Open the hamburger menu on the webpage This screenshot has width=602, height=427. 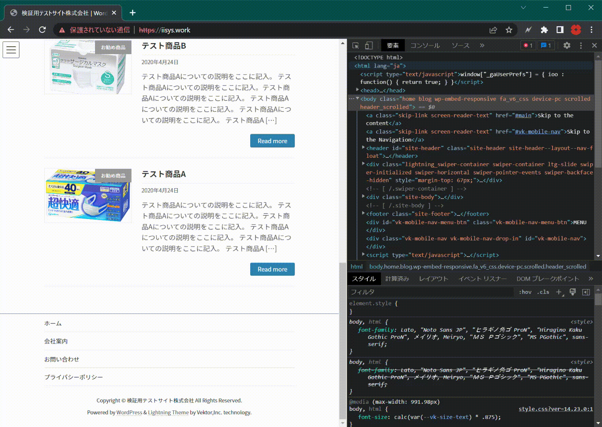click(11, 50)
